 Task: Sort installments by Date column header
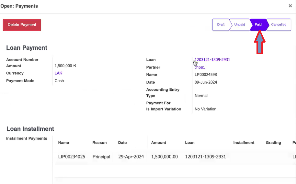122,143
